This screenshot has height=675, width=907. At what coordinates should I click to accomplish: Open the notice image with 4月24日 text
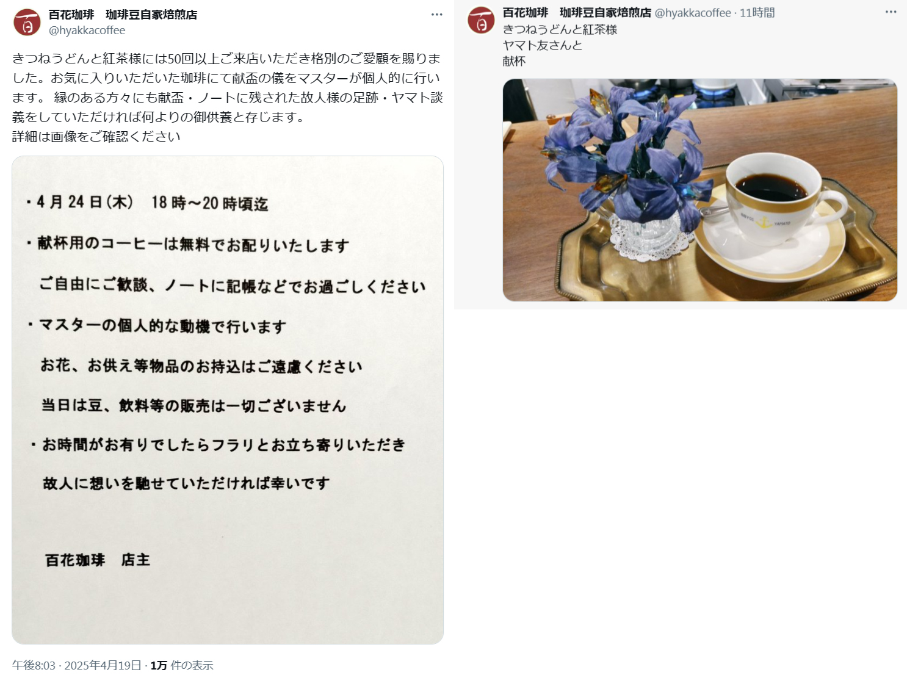coord(228,400)
